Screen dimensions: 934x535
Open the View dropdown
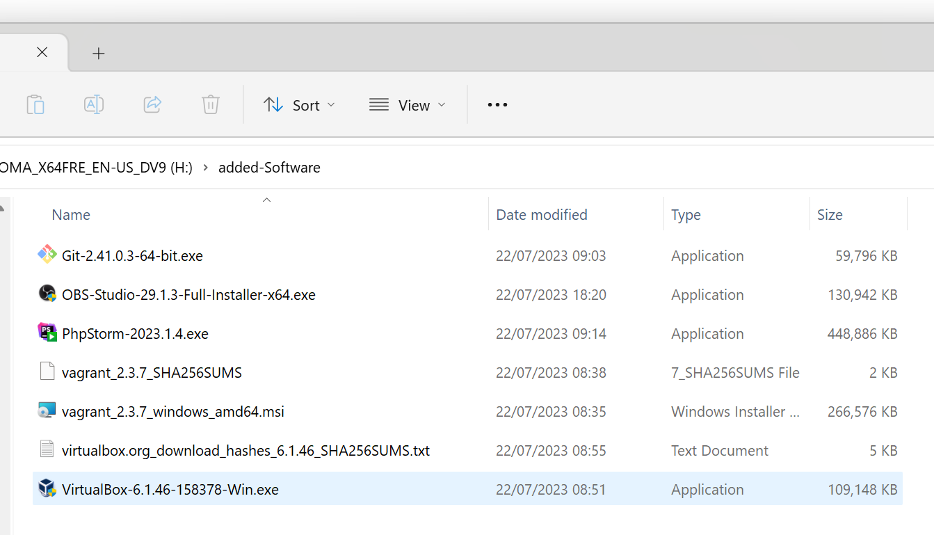click(408, 105)
